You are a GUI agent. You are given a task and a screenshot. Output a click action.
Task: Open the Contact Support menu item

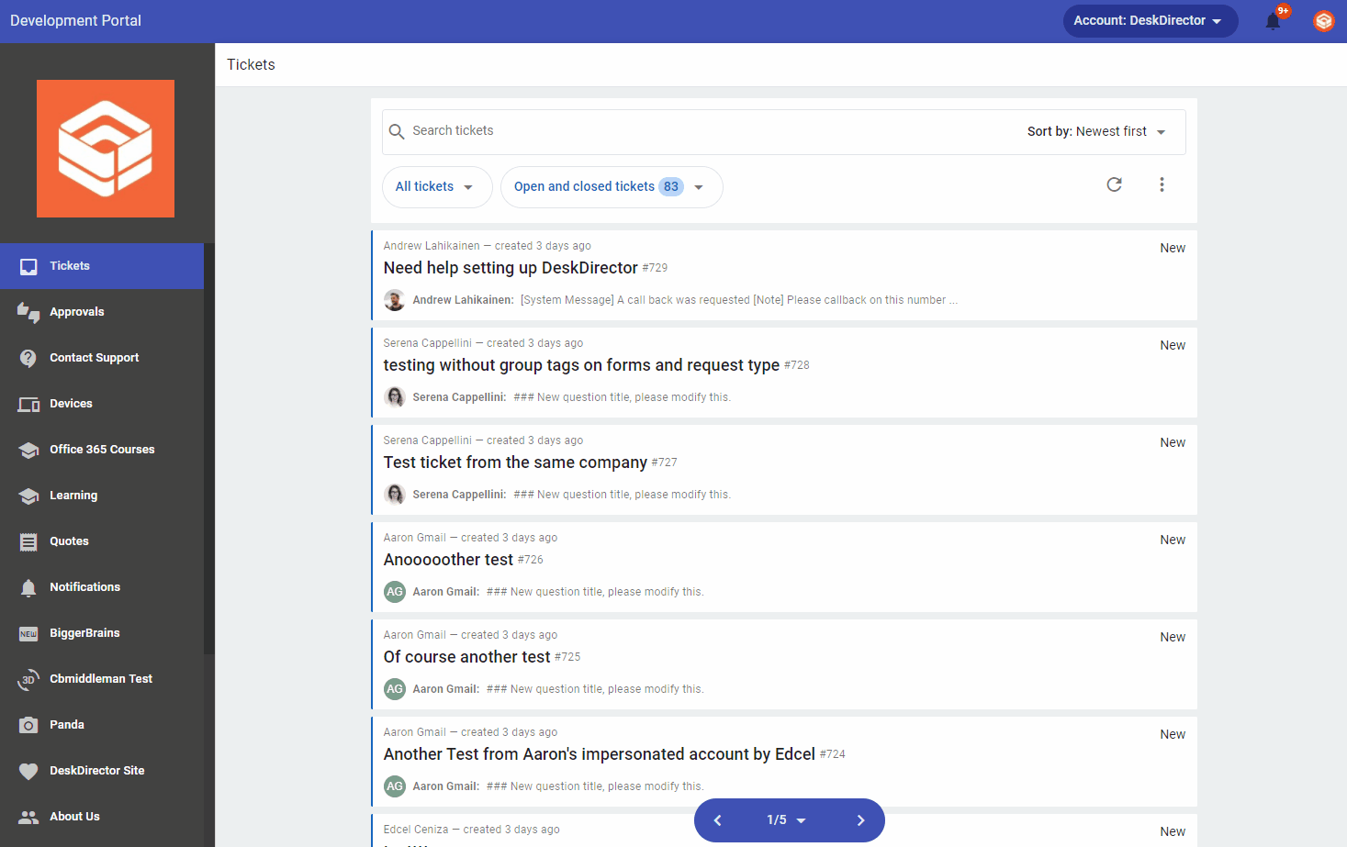102,358
